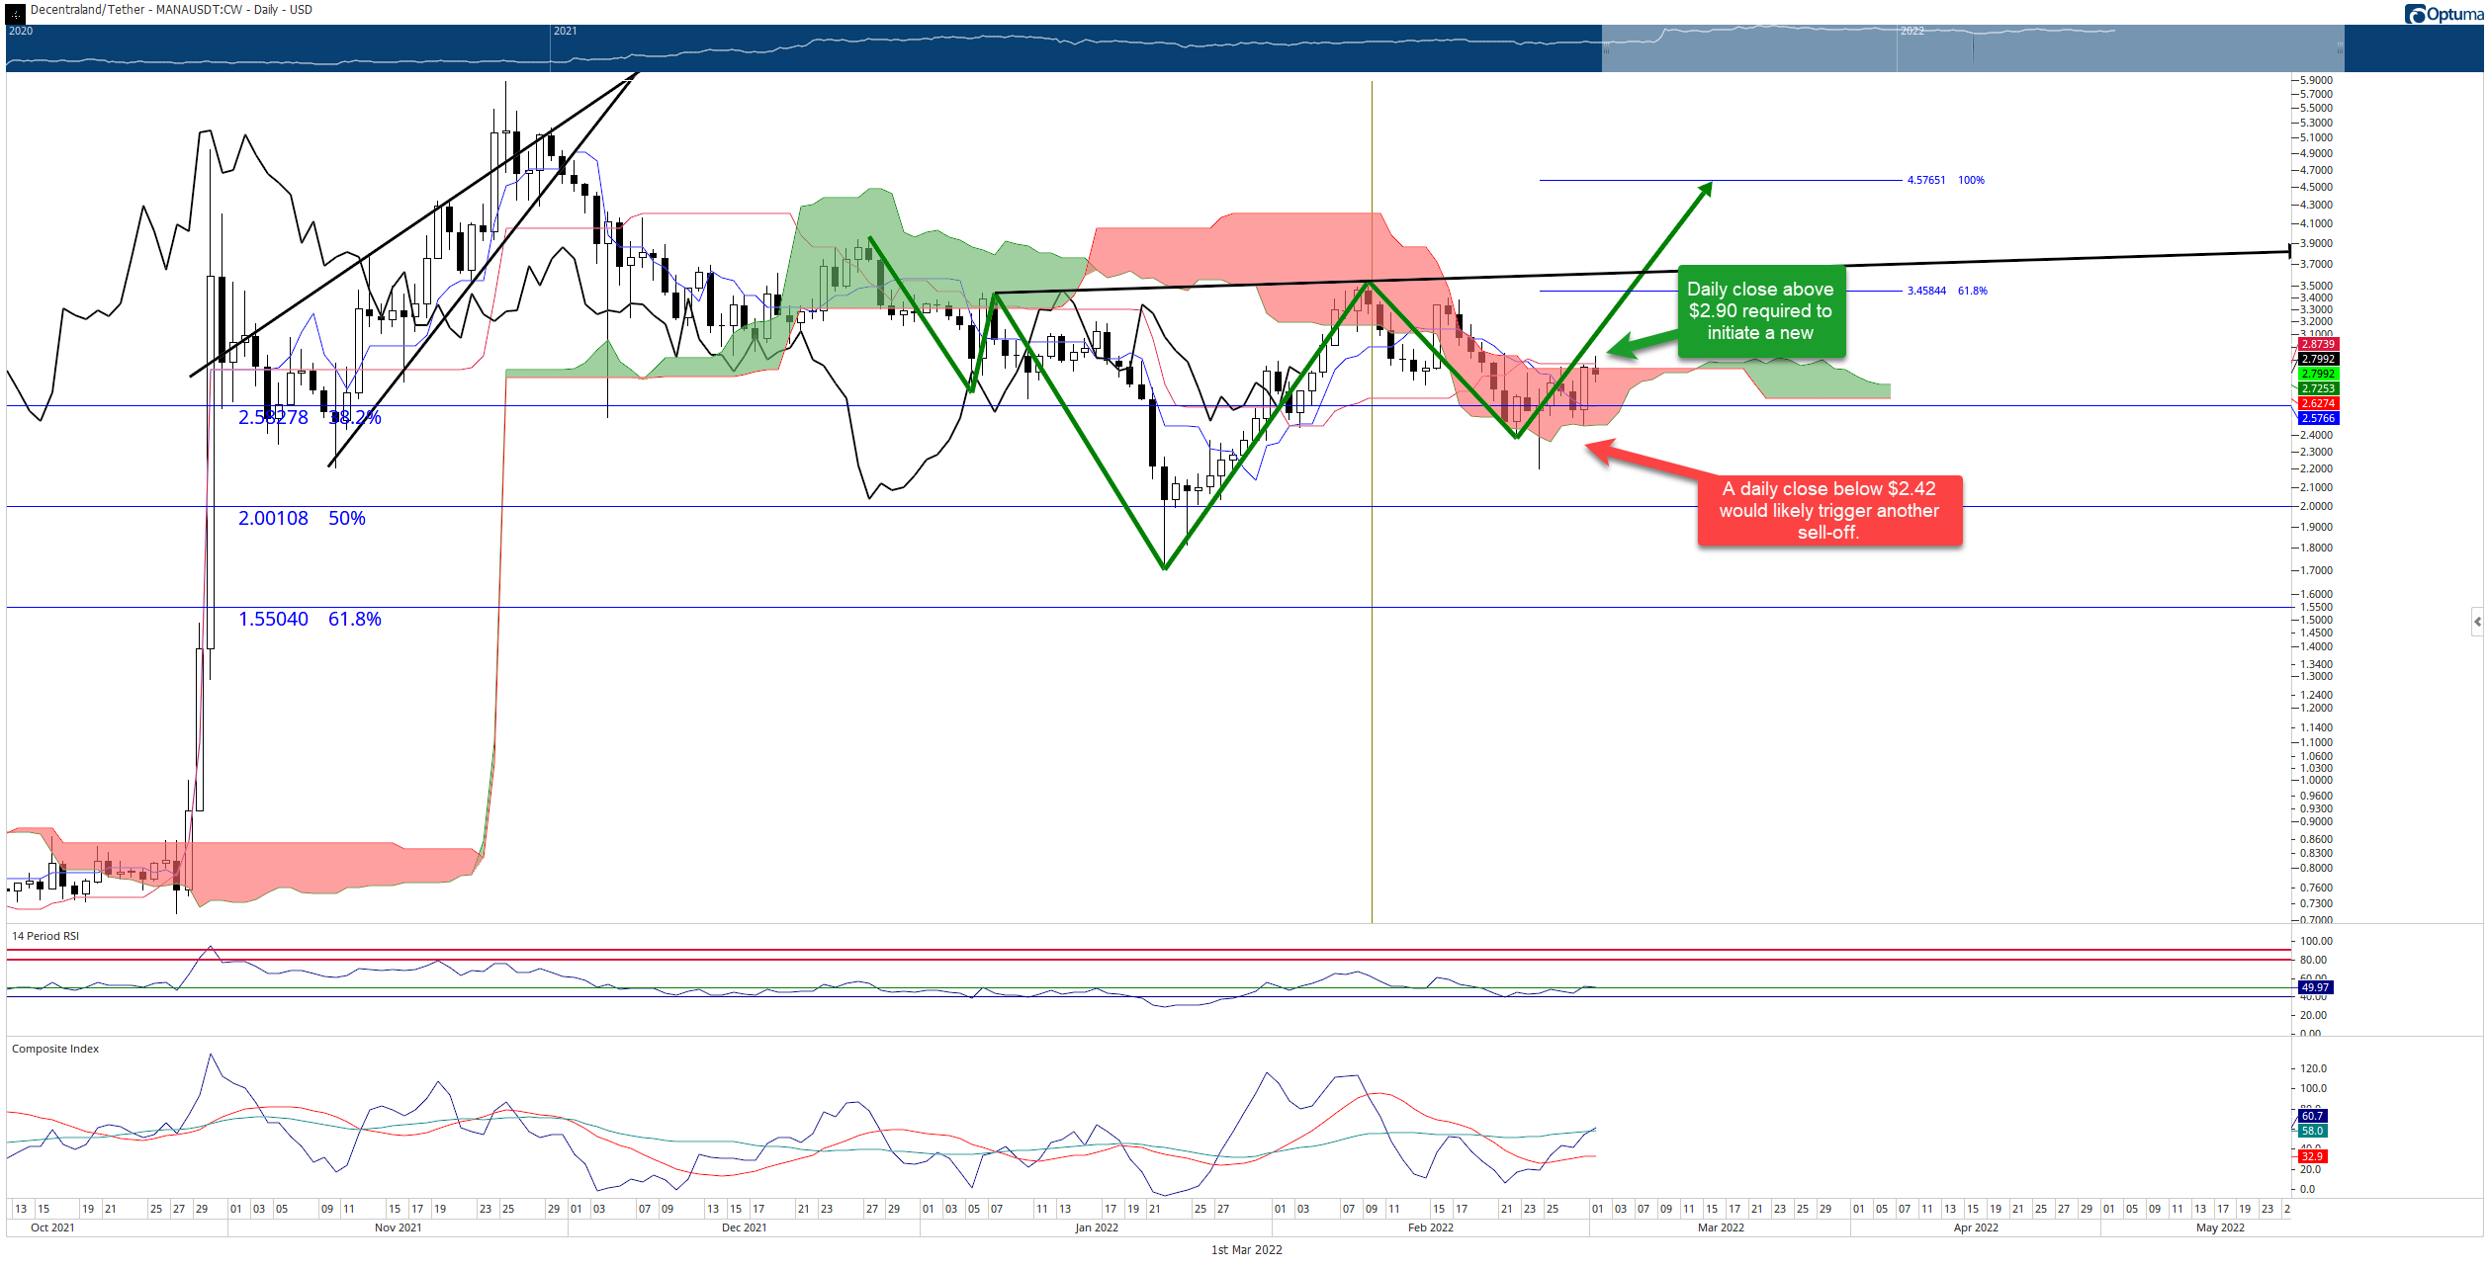
Task: Click the Optuma logo
Action: coord(2442,14)
